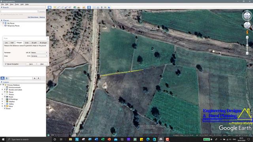
Task: Click the Save Image toolbar icon
Action: pos(102,7)
